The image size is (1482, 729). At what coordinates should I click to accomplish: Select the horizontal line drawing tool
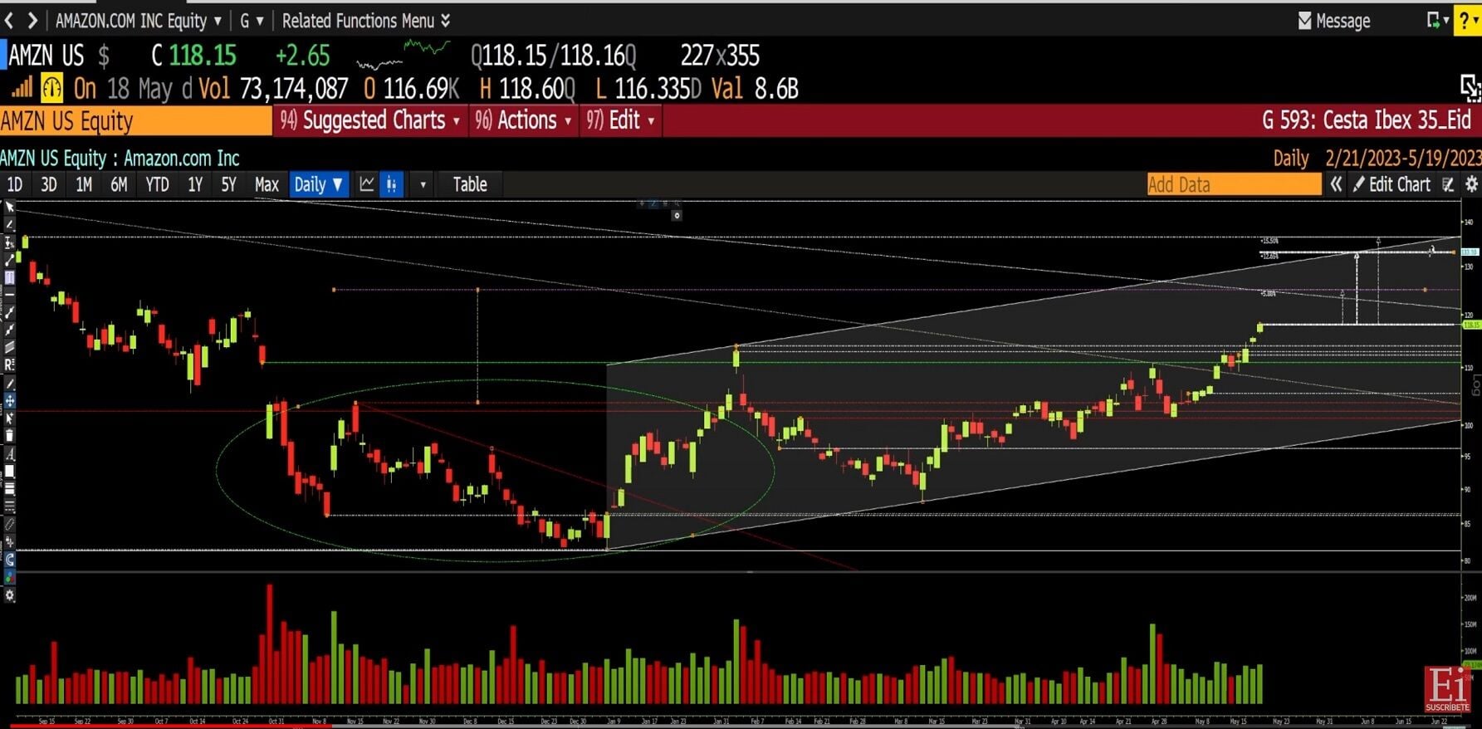tap(9, 294)
